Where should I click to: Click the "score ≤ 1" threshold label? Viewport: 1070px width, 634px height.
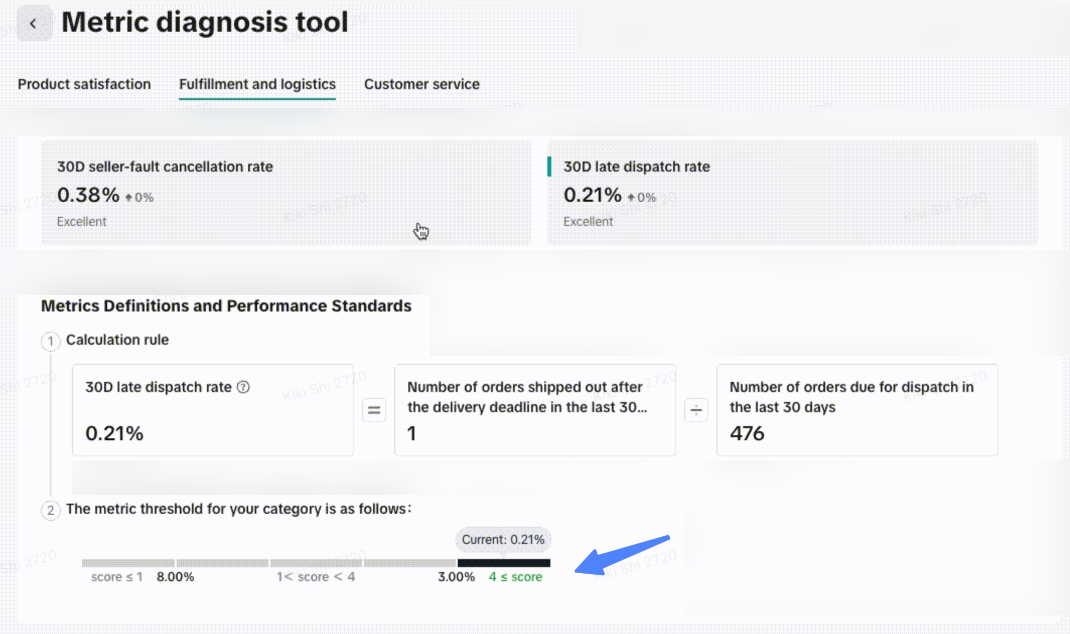[x=117, y=577]
